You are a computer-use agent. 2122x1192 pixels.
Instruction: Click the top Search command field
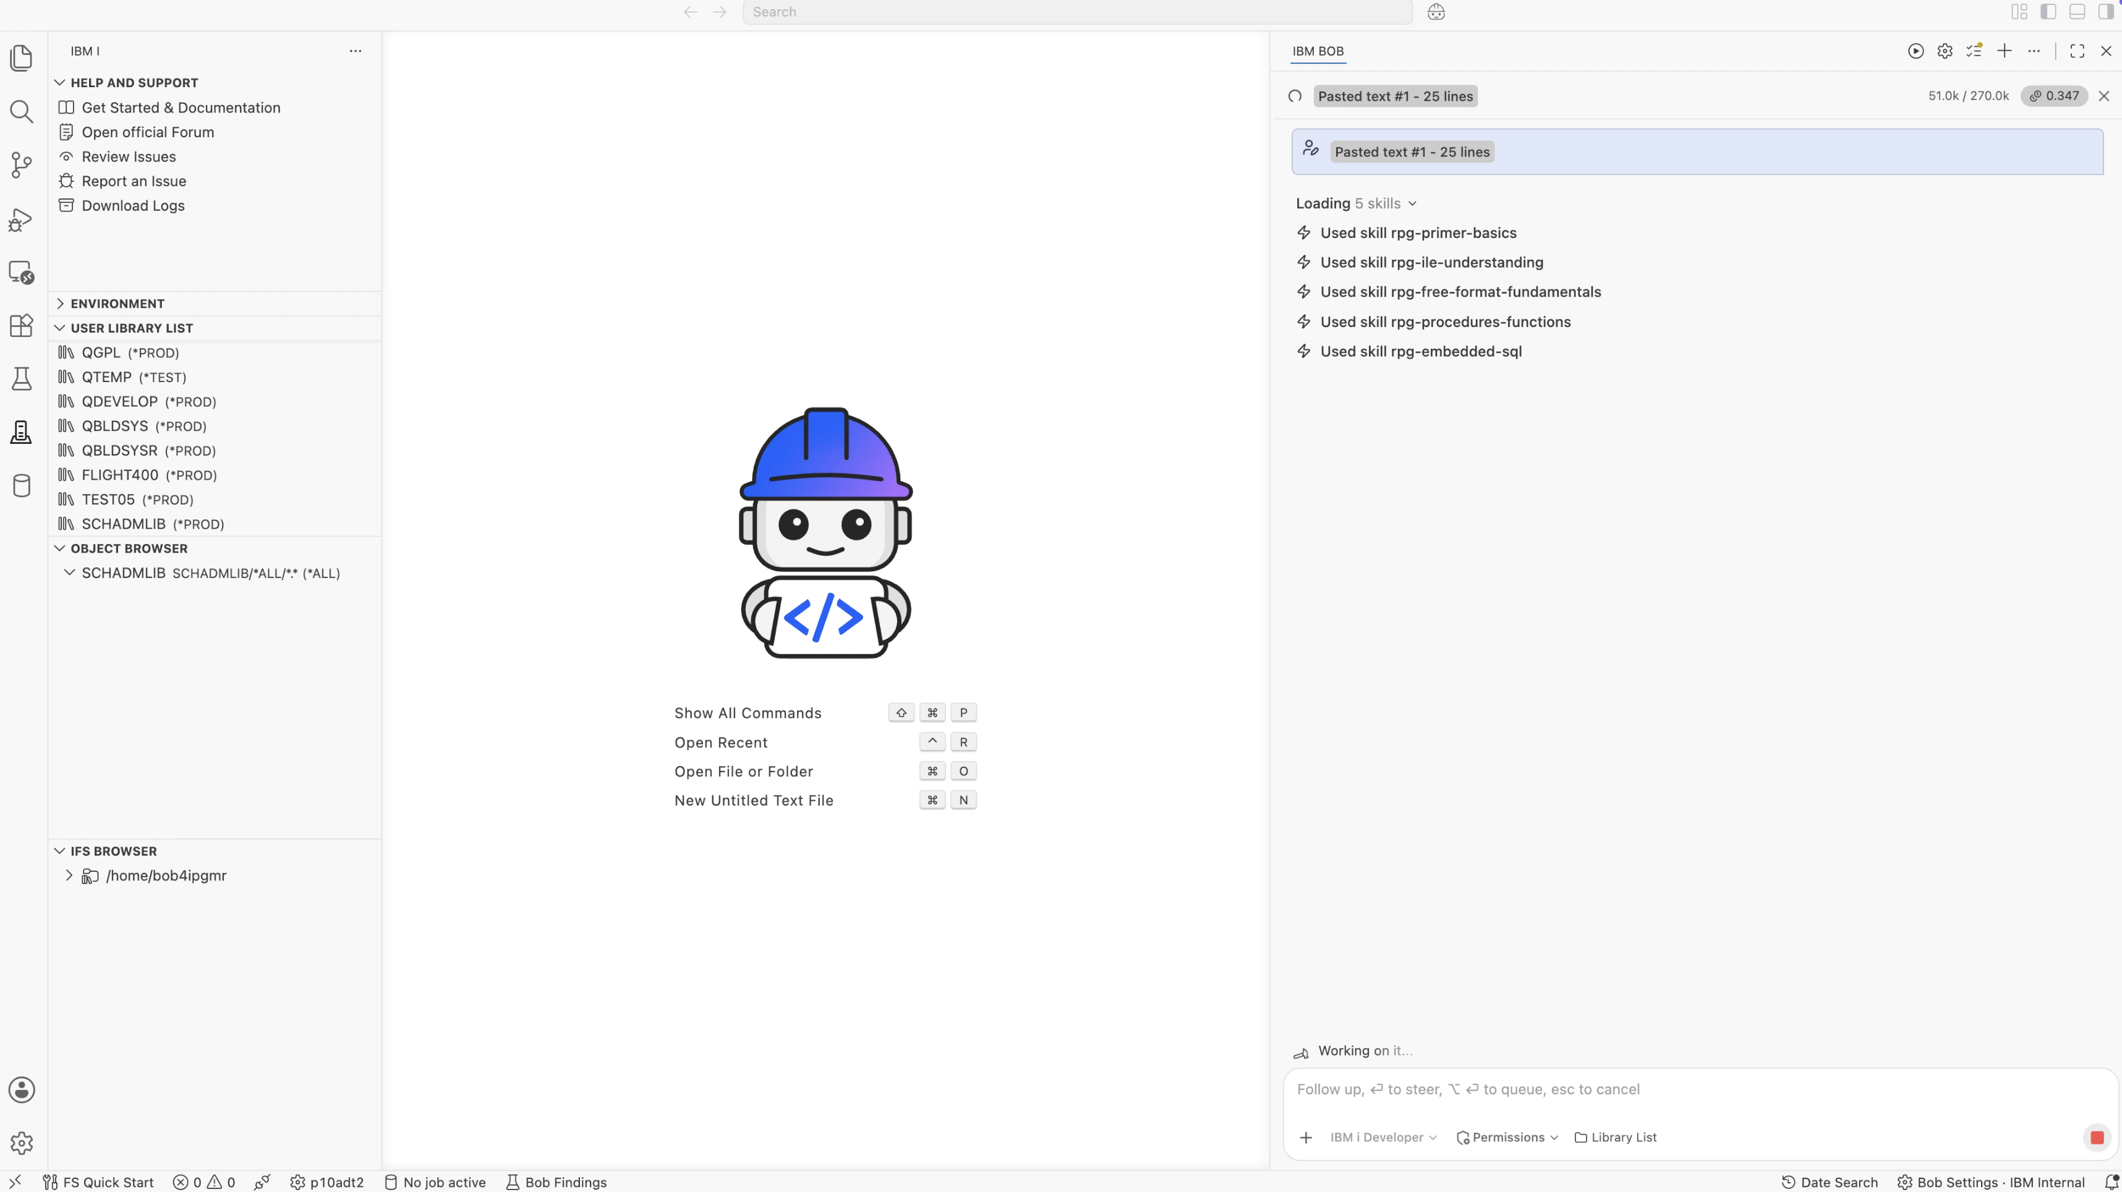[x=1076, y=12]
